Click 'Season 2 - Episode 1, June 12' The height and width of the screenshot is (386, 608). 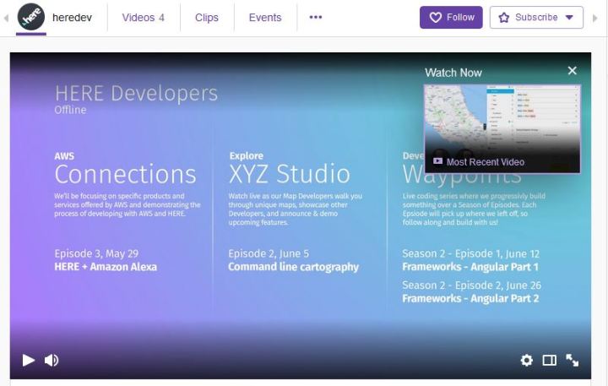470,253
